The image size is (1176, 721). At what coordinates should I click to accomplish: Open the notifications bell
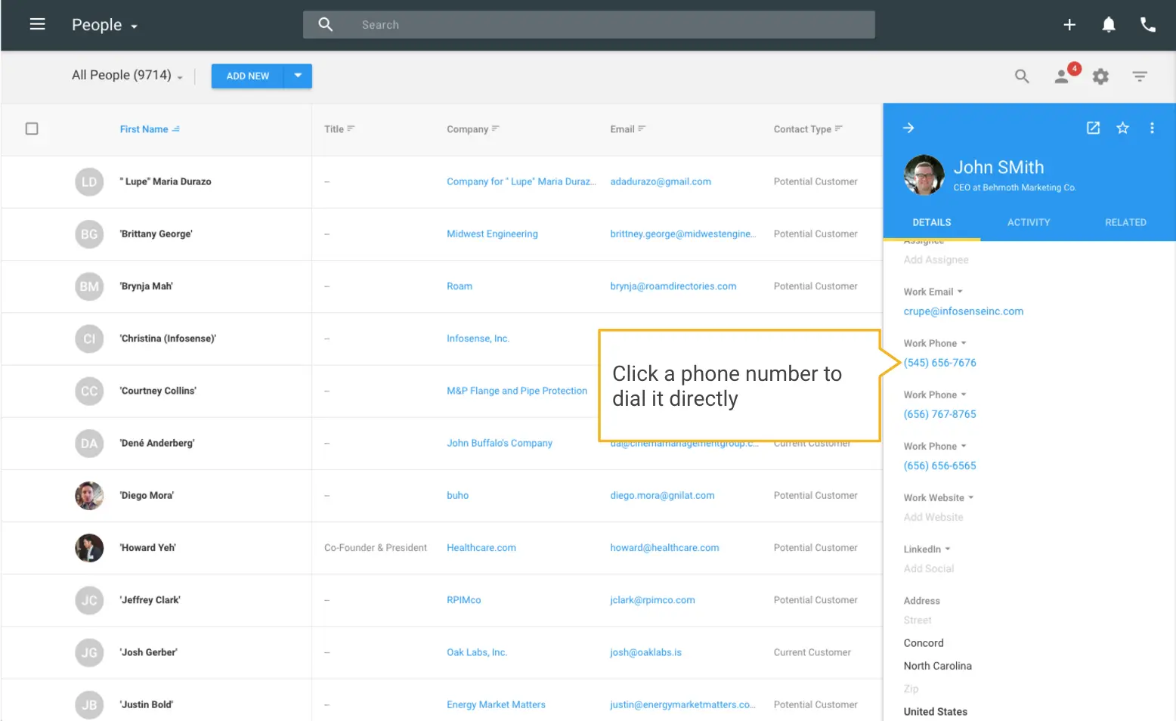[x=1108, y=25]
